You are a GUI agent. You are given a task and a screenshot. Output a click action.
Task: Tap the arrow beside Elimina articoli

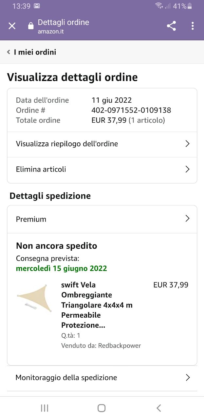(187, 169)
